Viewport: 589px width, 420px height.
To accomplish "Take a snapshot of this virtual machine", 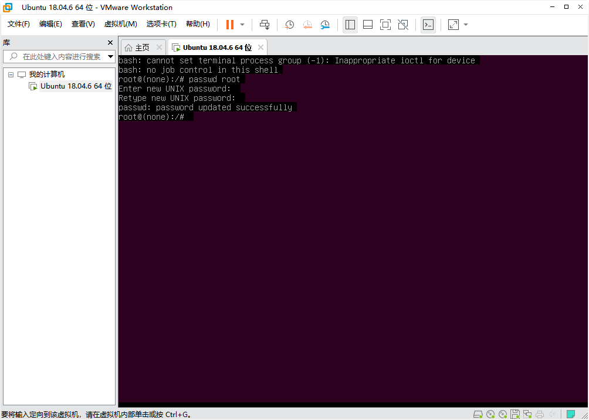I will pos(289,25).
